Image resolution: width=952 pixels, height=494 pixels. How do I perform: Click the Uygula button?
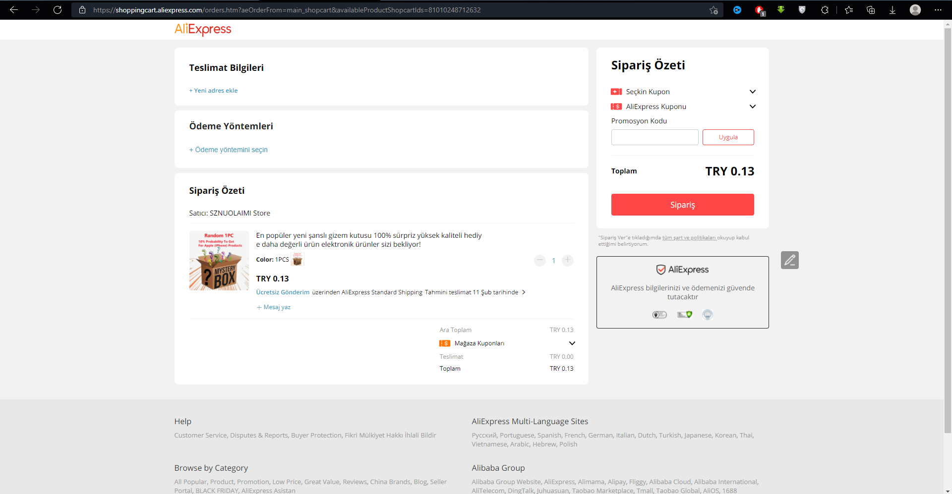point(728,137)
